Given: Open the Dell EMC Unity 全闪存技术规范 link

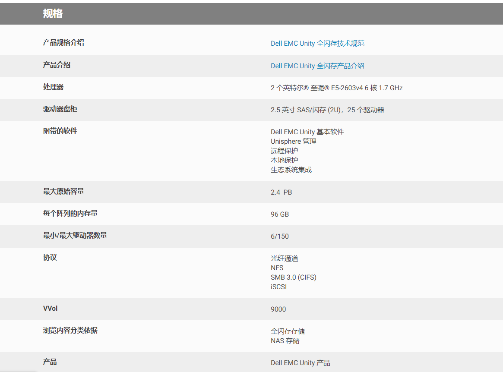Looking at the screenshot, I should point(317,44).
